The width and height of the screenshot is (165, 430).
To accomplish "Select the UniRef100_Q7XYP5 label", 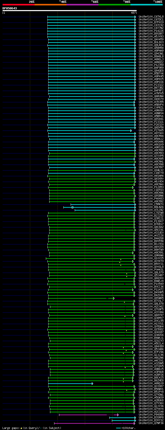I will click(x=151, y=156).
